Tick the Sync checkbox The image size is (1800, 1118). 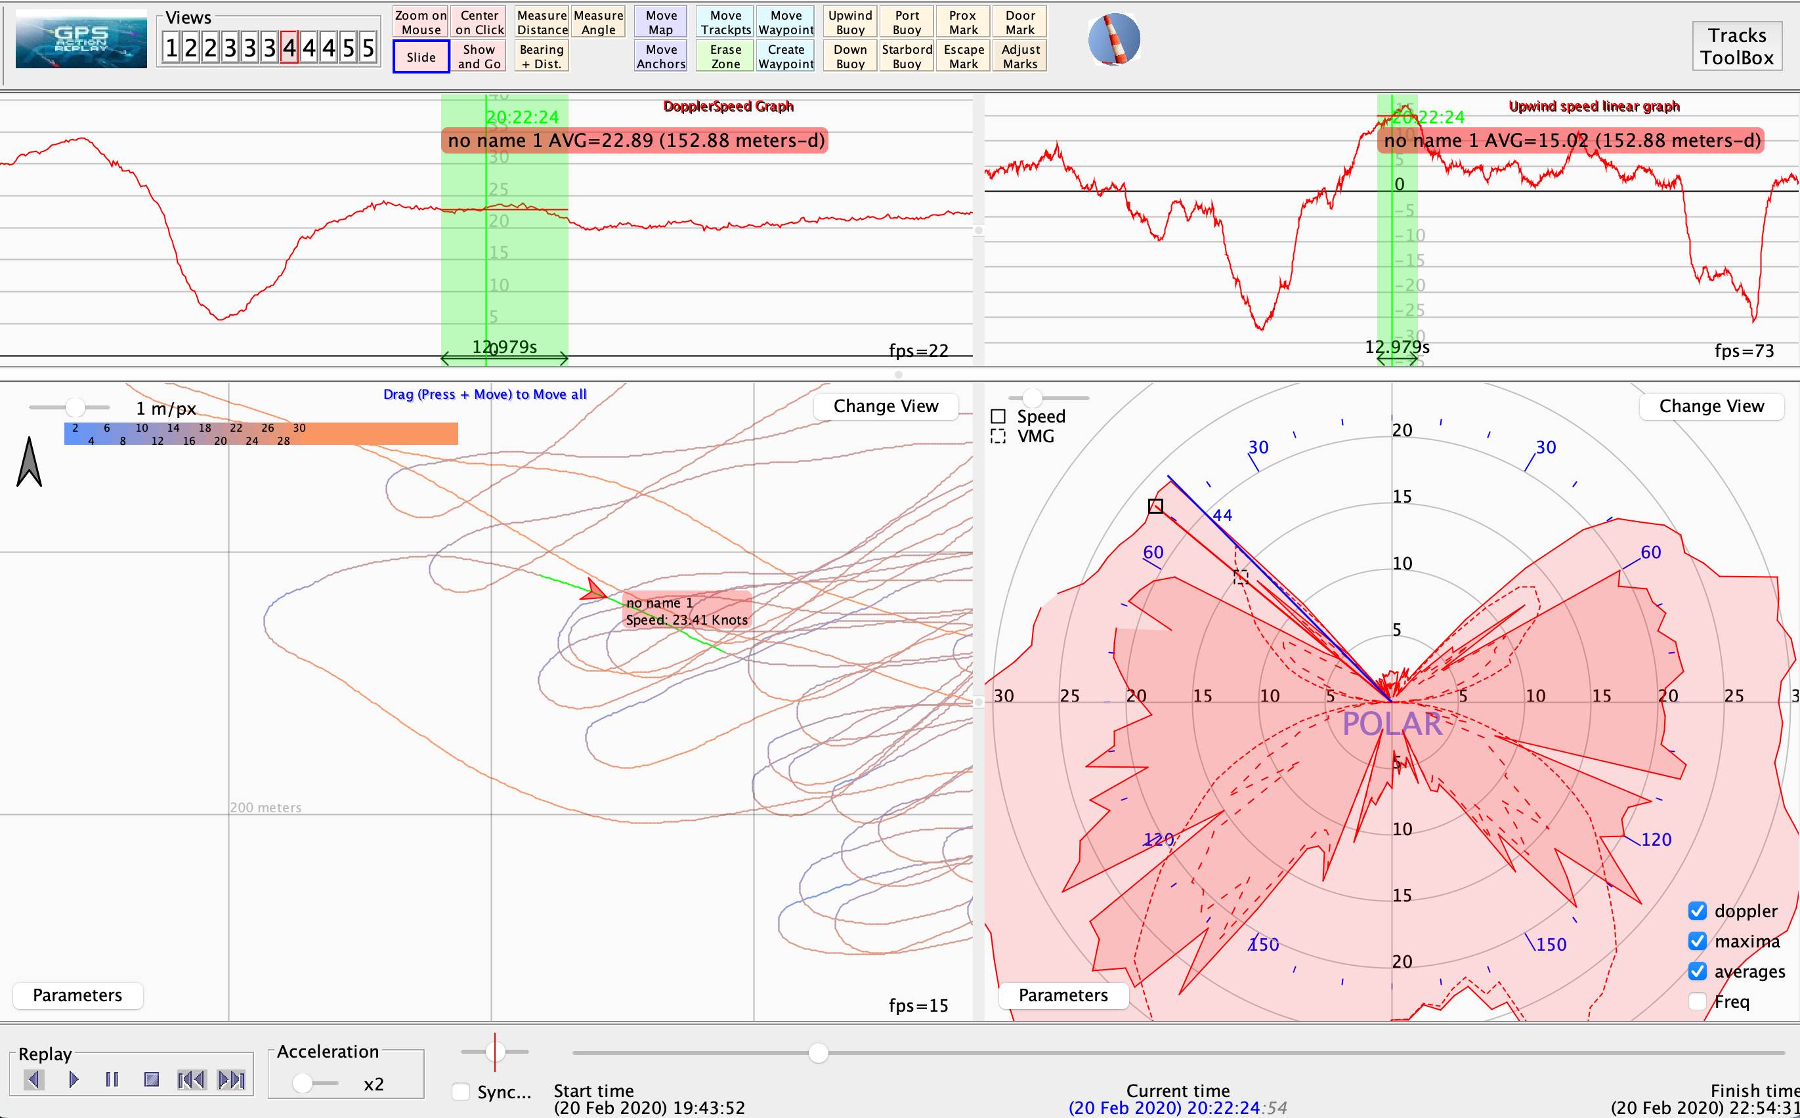tap(461, 1091)
